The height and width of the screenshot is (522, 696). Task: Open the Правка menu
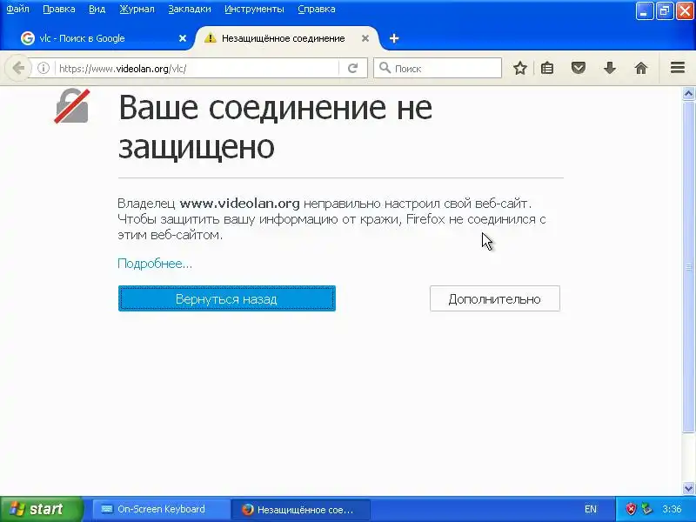(x=59, y=9)
